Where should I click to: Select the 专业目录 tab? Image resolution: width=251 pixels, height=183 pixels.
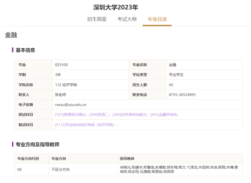pyautogui.click(x=157, y=19)
